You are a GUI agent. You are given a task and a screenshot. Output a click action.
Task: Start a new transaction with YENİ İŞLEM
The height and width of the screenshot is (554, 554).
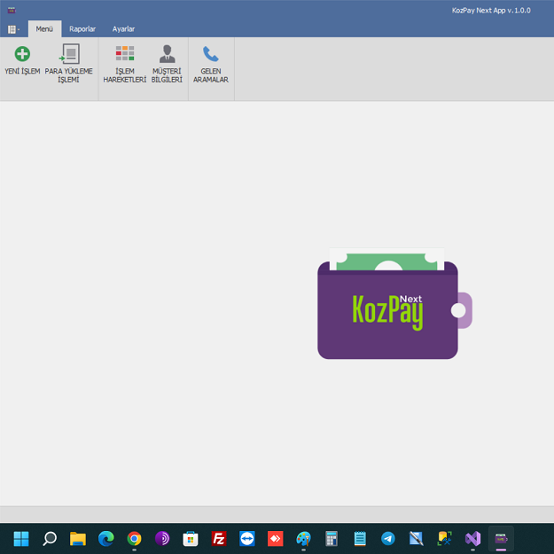pos(22,60)
